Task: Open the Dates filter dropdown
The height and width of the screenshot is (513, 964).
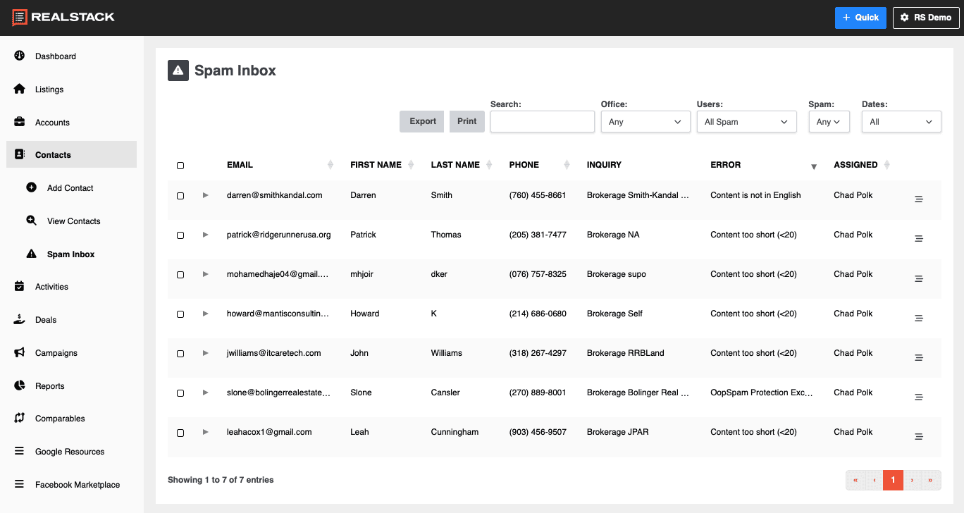Action: 901,122
